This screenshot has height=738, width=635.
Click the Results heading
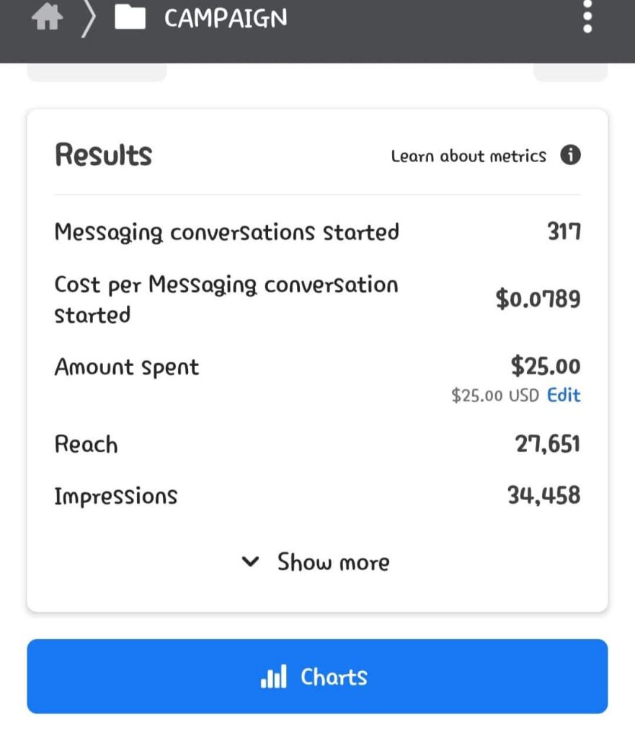click(x=104, y=154)
